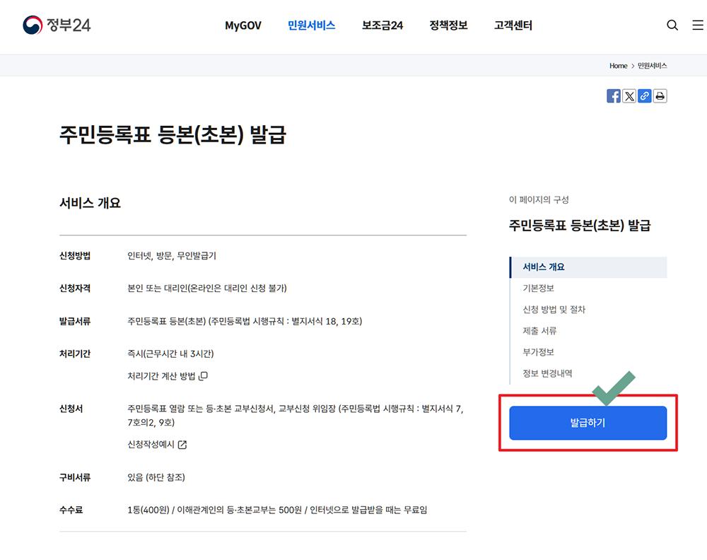707x560 pixels.
Task: Share the page on X
Action: (x=629, y=95)
